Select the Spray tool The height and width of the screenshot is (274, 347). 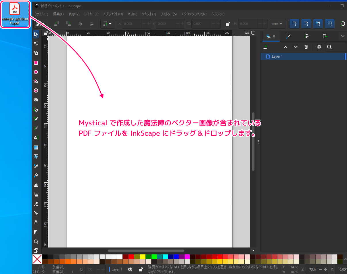pos(36,194)
